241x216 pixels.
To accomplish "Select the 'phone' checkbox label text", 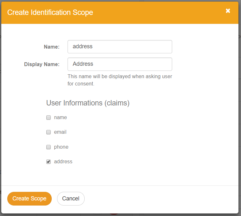I will (x=61, y=147).
